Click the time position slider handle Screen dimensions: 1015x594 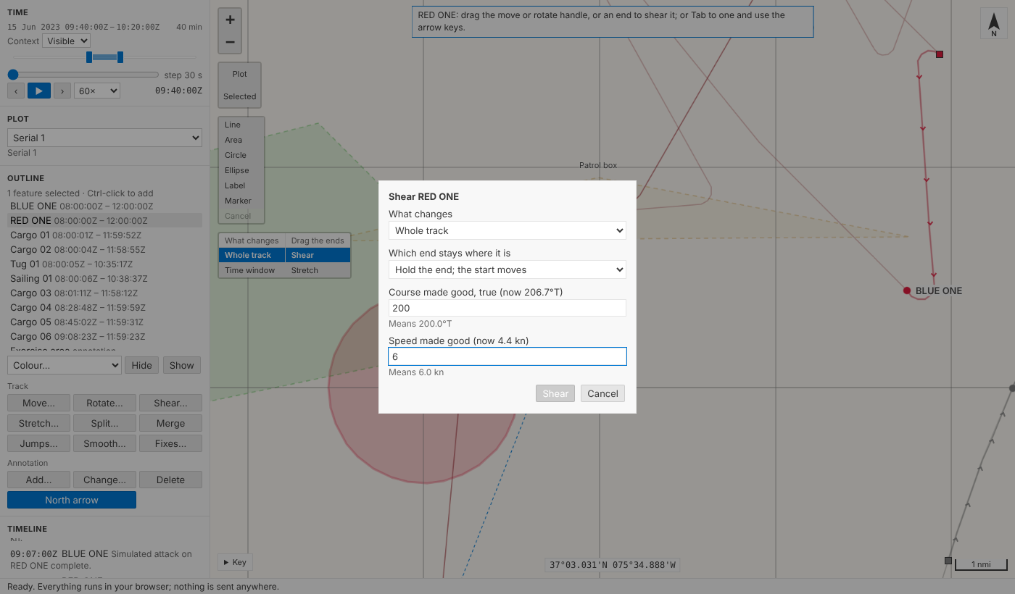tap(13, 75)
